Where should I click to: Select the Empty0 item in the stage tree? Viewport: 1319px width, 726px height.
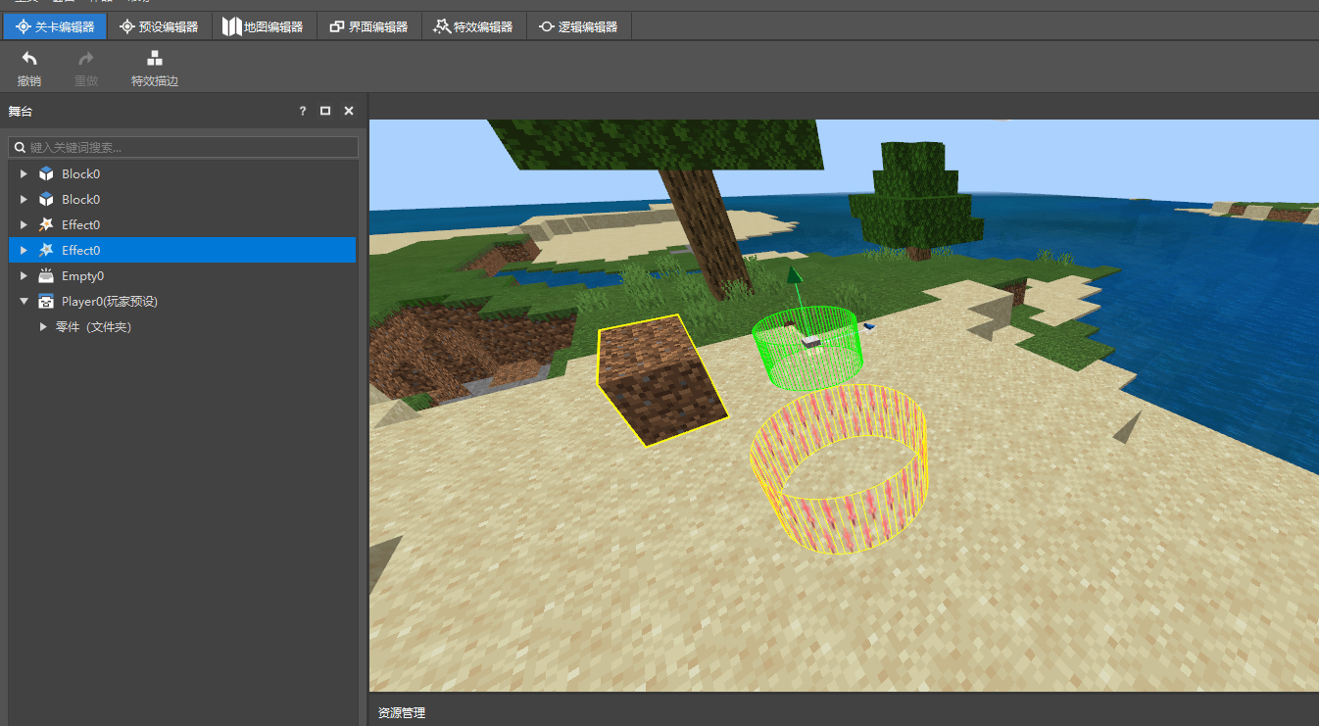tap(82, 276)
